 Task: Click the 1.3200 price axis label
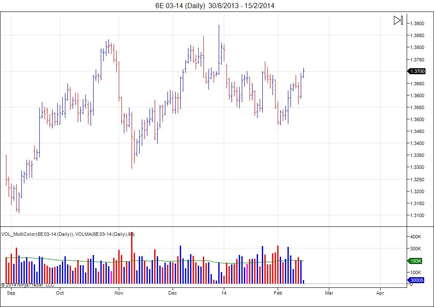[x=417, y=191]
